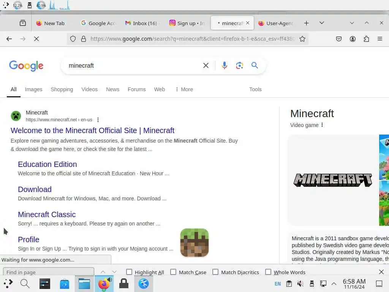
Task: Switch to the Google Account tab
Action: pos(99,23)
